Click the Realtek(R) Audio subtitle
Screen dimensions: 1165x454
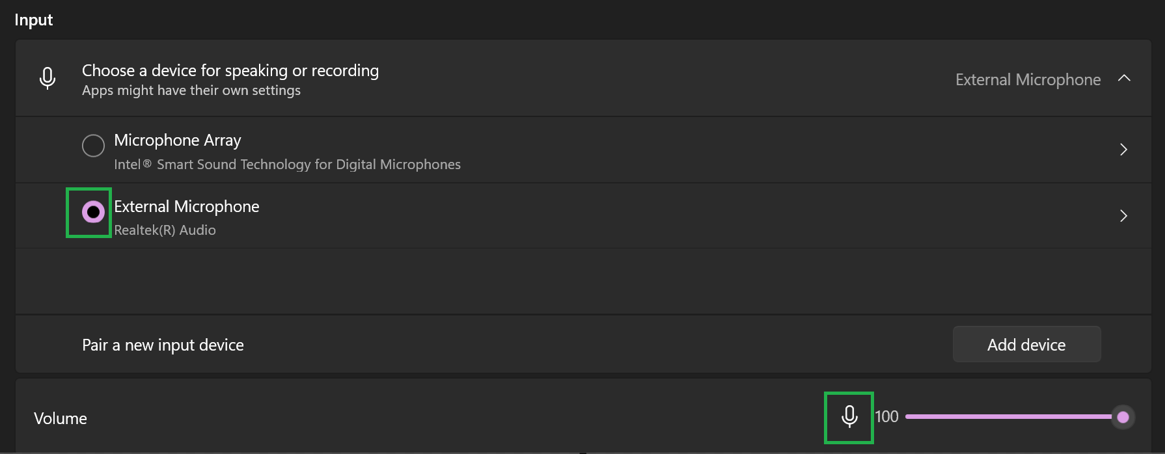point(165,230)
